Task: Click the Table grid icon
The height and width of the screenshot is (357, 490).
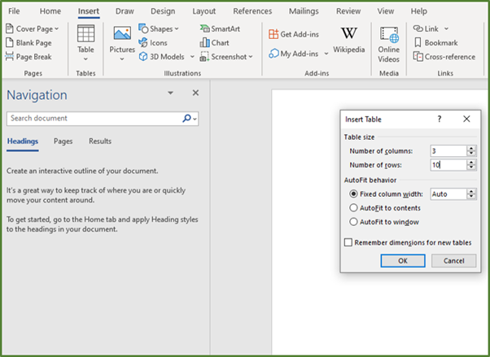Action: point(85,33)
